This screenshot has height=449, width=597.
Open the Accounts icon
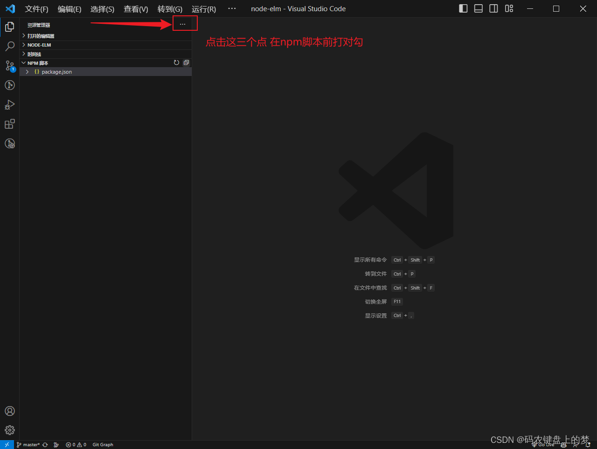point(10,411)
